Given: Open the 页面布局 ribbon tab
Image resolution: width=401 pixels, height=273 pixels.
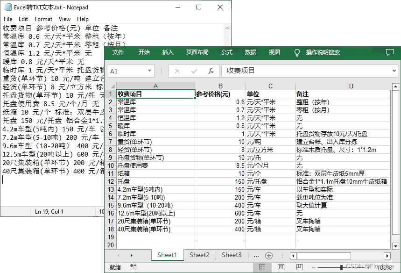Looking at the screenshot, I should pyautogui.click(x=197, y=52).
